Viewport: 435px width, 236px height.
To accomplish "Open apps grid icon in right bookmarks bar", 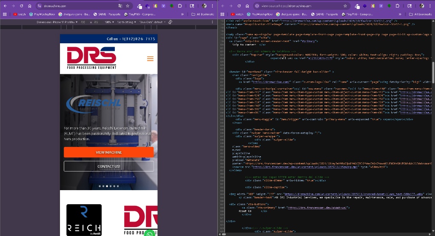I will click(x=222, y=14).
